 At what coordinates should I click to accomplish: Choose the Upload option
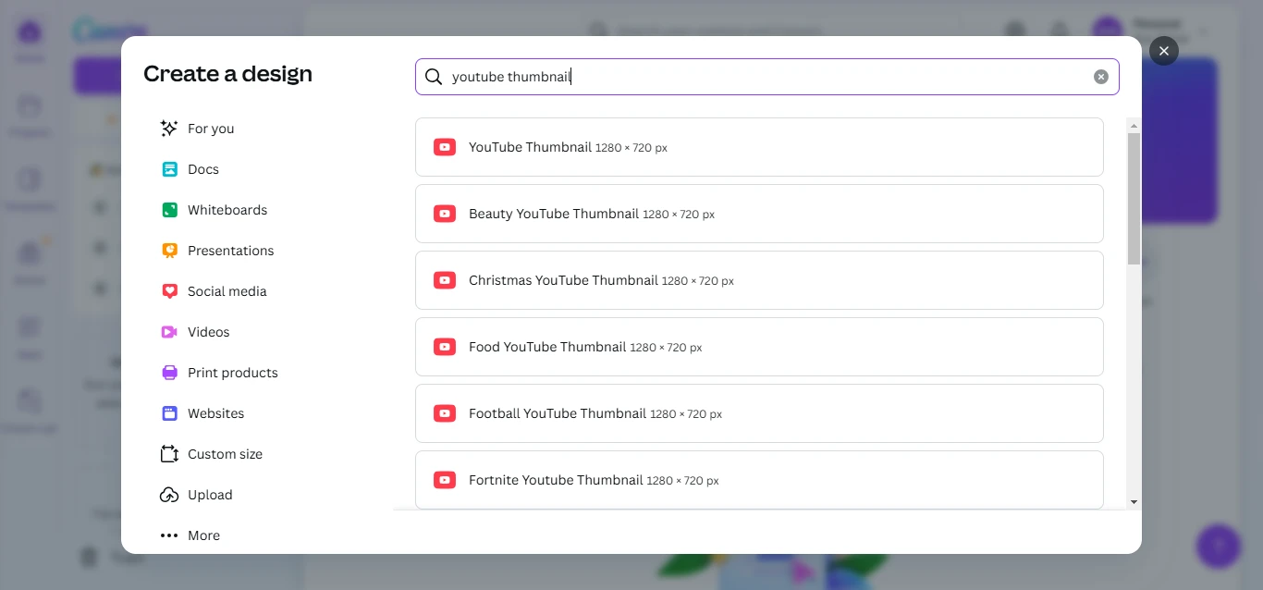point(211,495)
